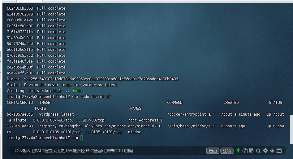Click the PORTS column header
This screenshot has height=159, width=293.
[40, 108]
